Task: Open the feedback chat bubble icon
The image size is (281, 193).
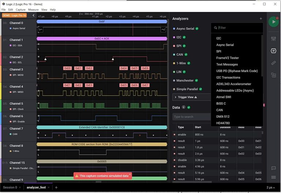Action: pyautogui.click(x=273, y=168)
